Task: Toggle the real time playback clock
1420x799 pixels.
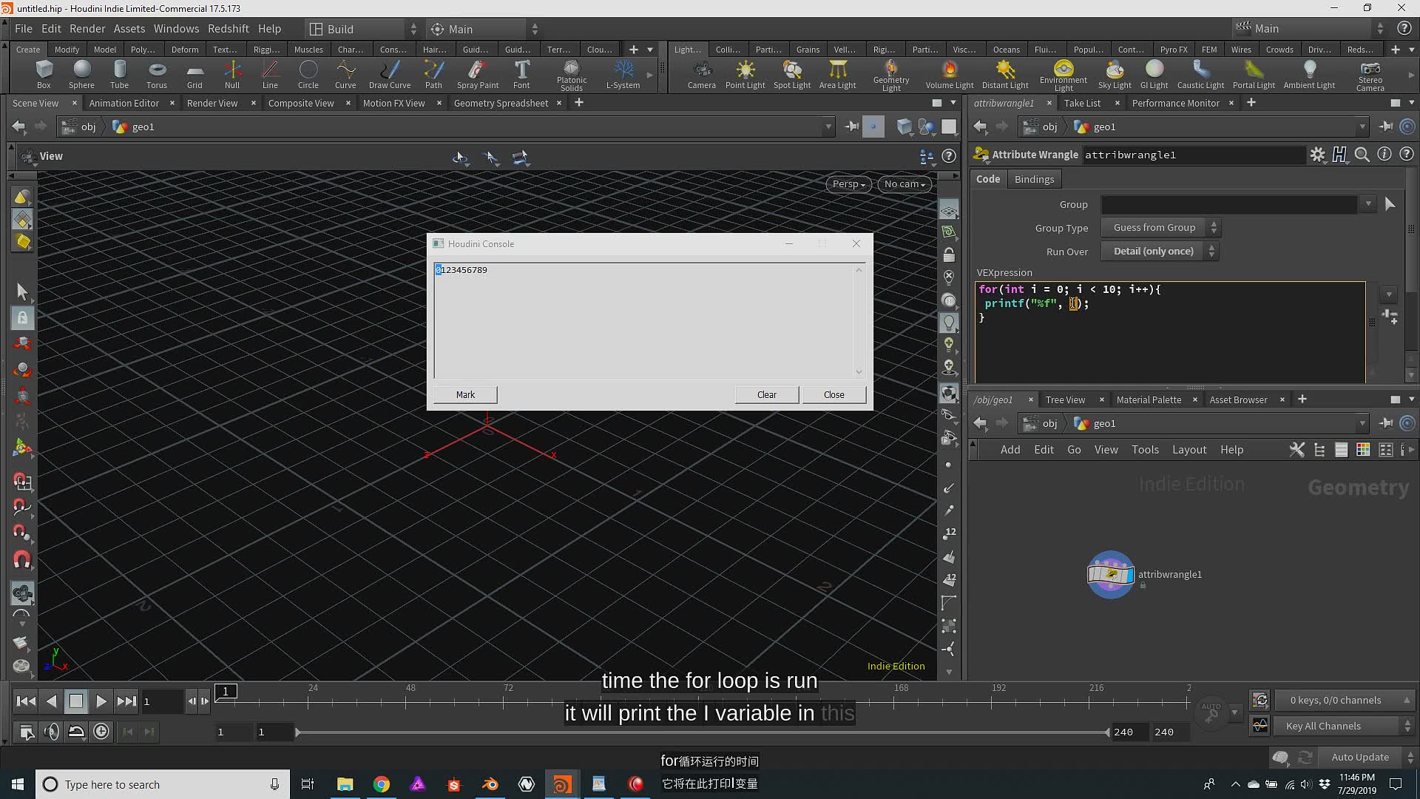Action: pos(101,732)
